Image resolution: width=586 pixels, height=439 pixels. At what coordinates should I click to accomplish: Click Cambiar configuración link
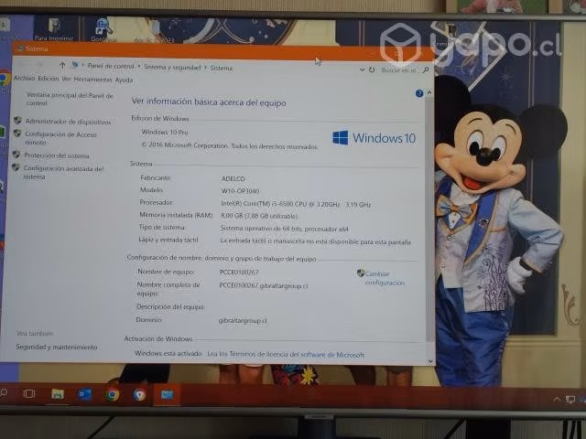(x=385, y=278)
